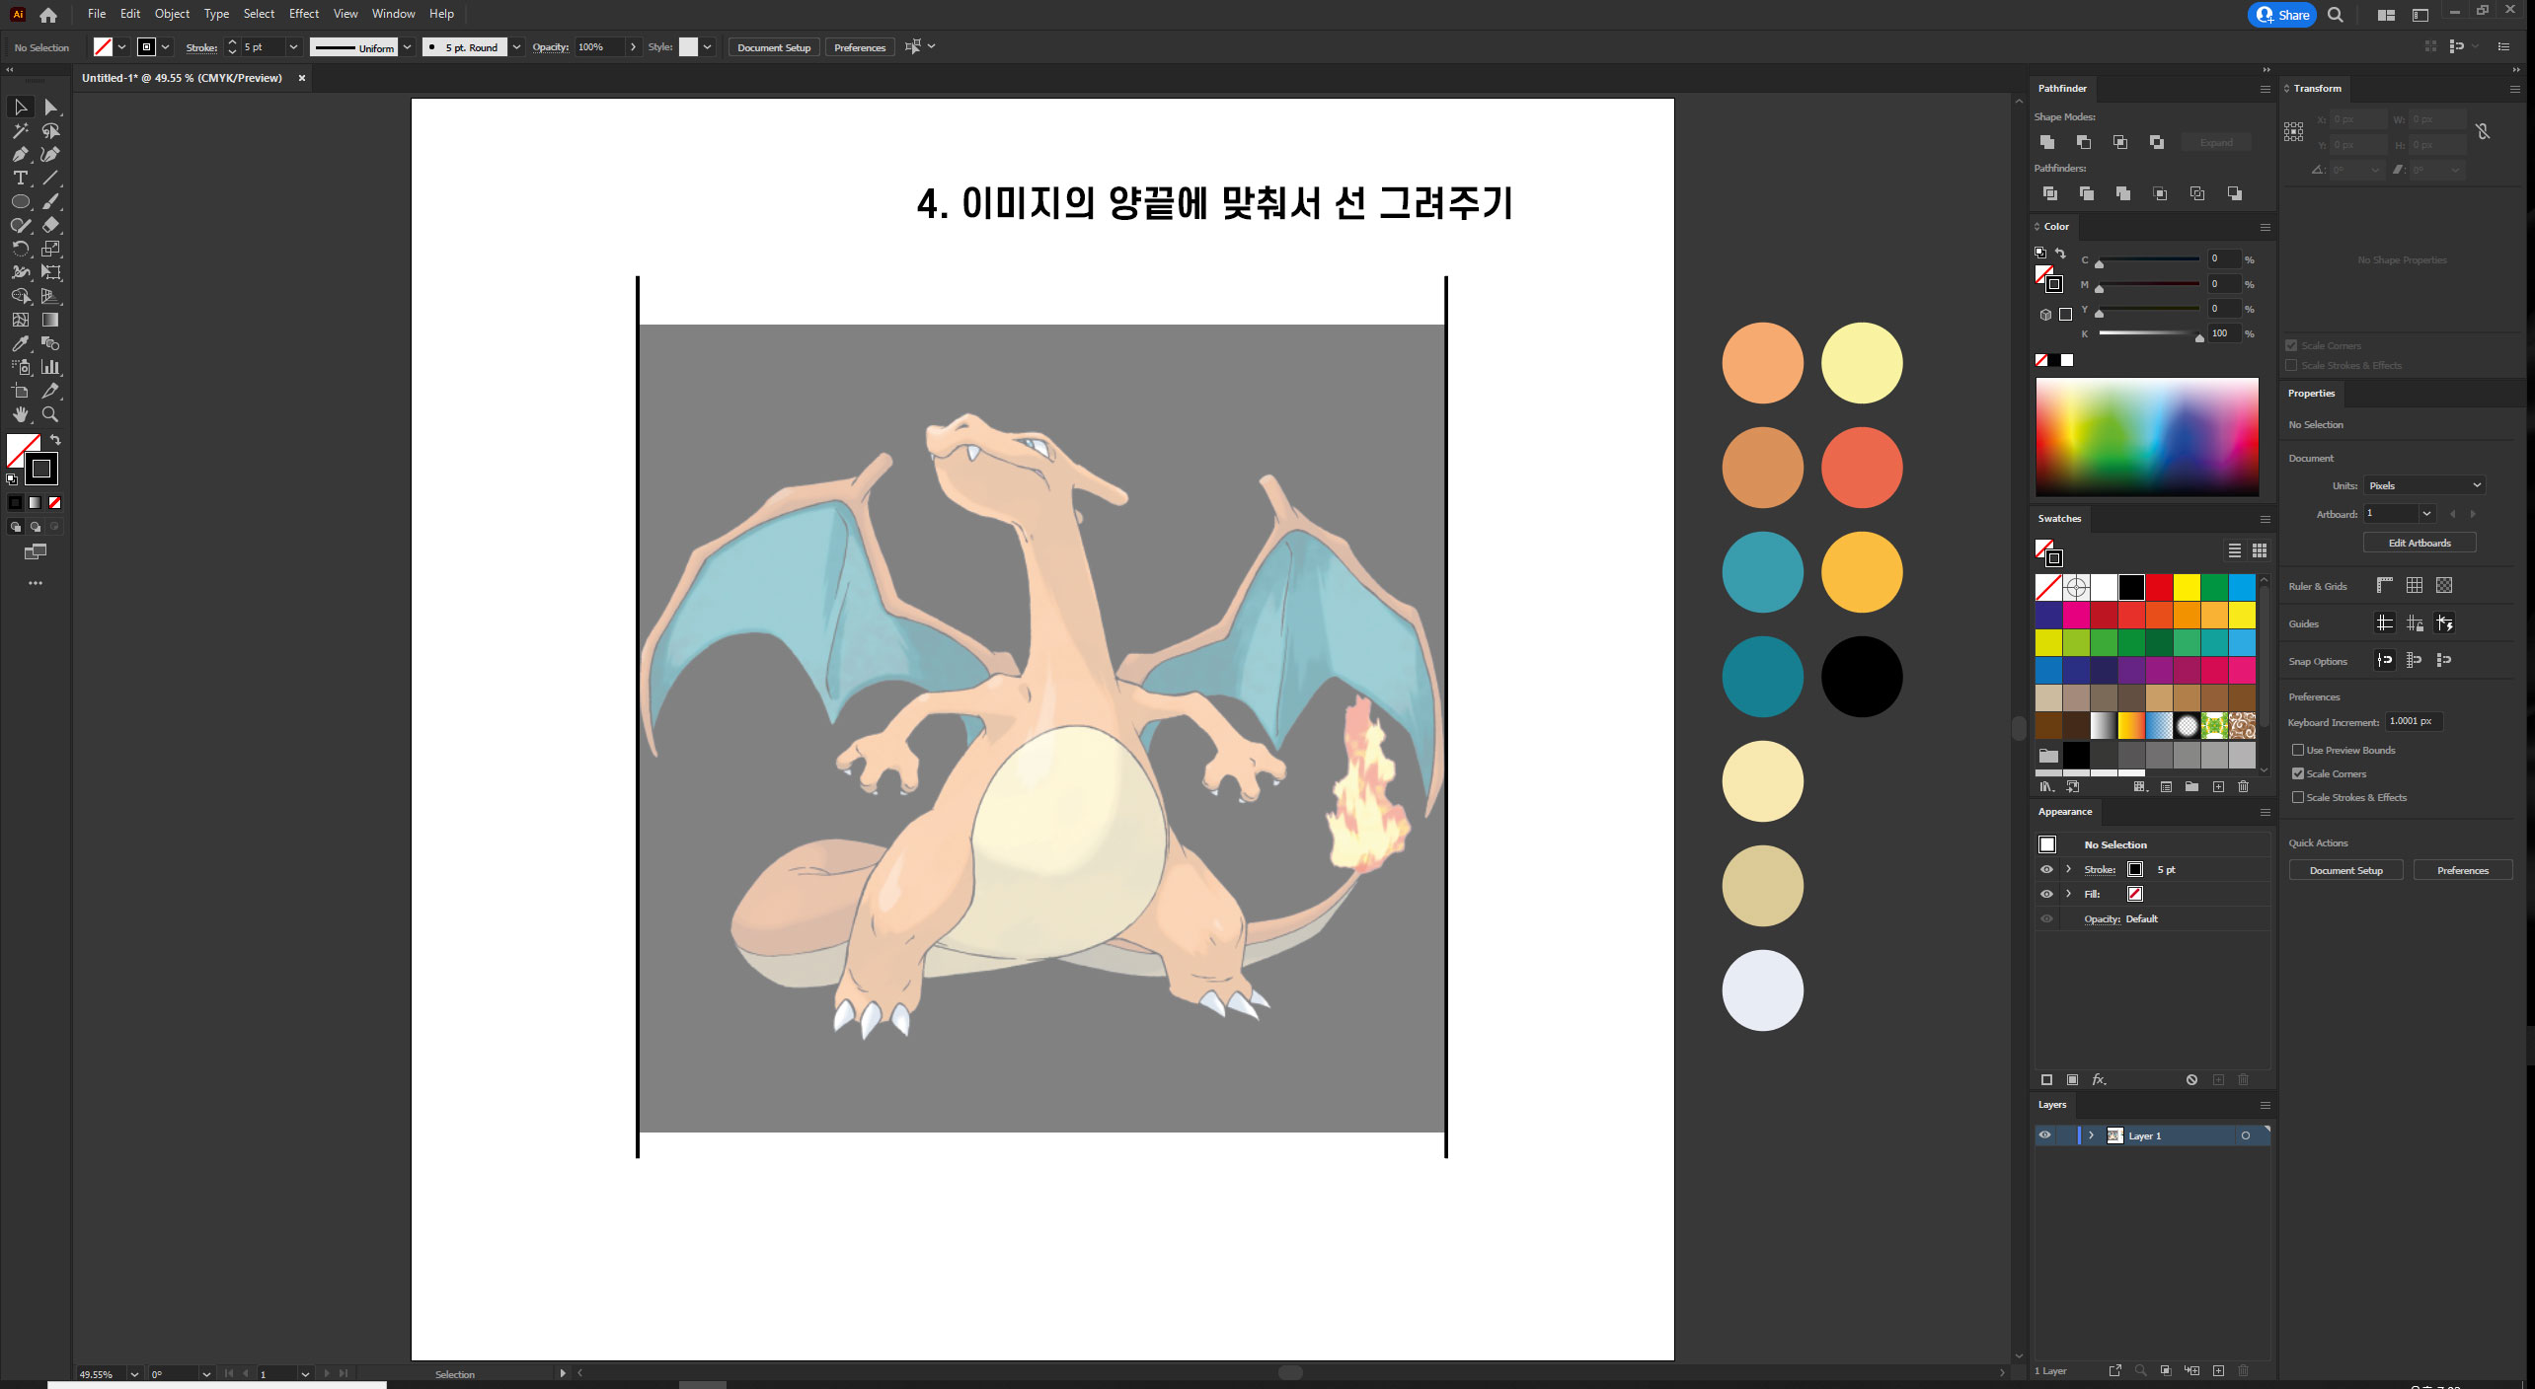Open the search icon beside Share
Image resolution: width=2535 pixels, height=1389 pixels.
pos(2336,15)
